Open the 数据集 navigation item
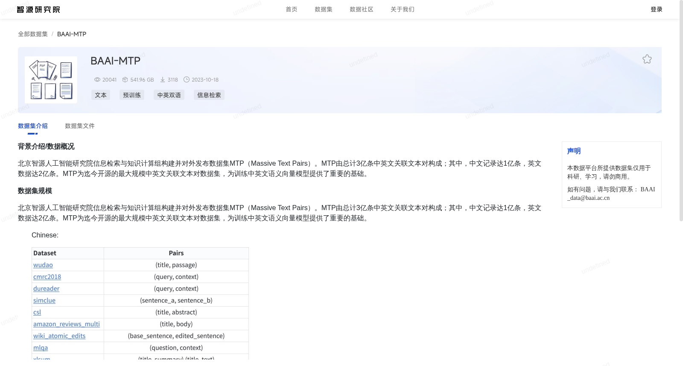This screenshot has width=683, height=366. pyautogui.click(x=324, y=9)
